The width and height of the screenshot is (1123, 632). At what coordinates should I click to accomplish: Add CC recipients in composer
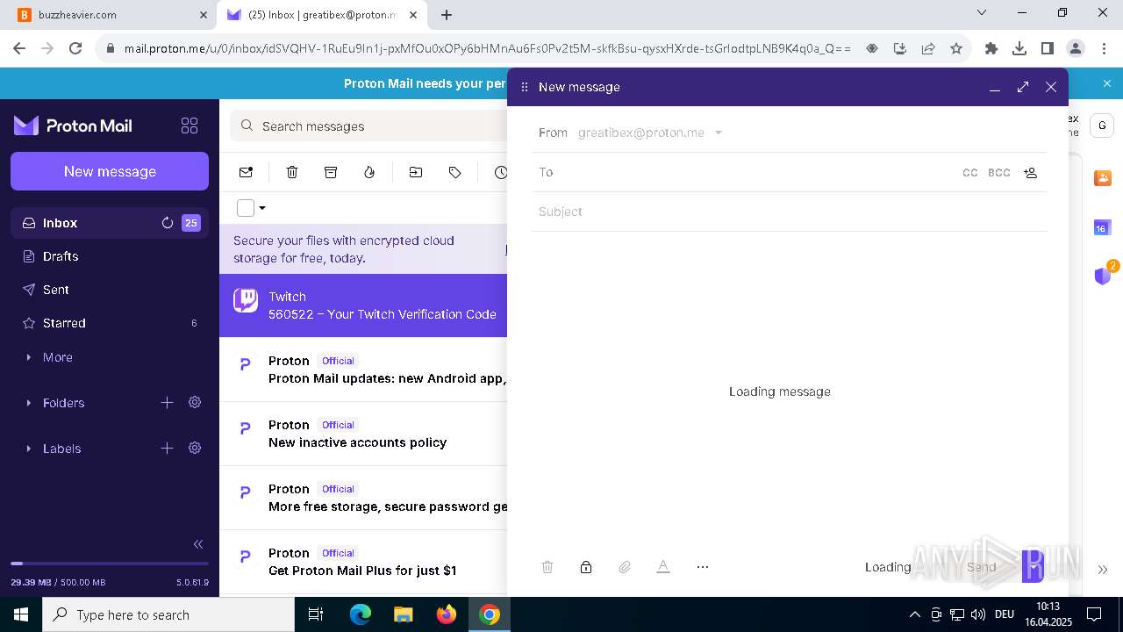pos(969,173)
